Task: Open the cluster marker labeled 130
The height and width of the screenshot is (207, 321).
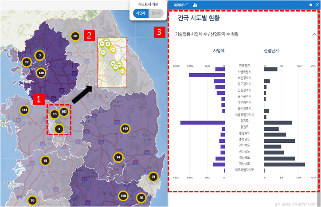Action: [41, 73]
